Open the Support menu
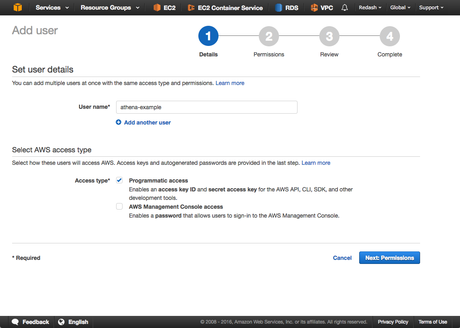 [431, 8]
